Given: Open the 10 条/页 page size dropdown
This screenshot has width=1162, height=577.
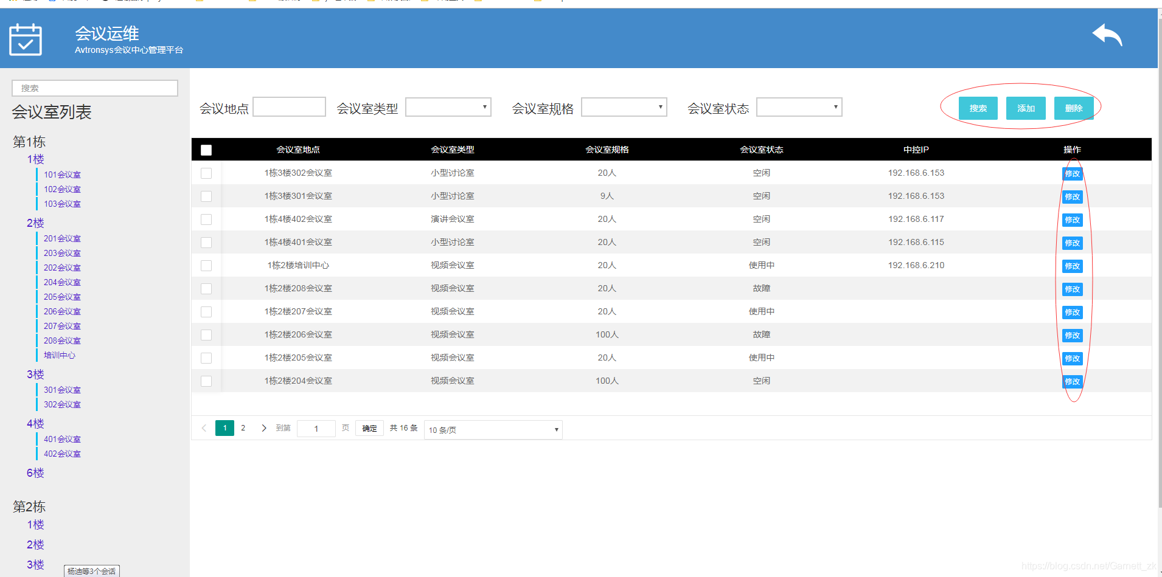Looking at the screenshot, I should (x=493, y=430).
